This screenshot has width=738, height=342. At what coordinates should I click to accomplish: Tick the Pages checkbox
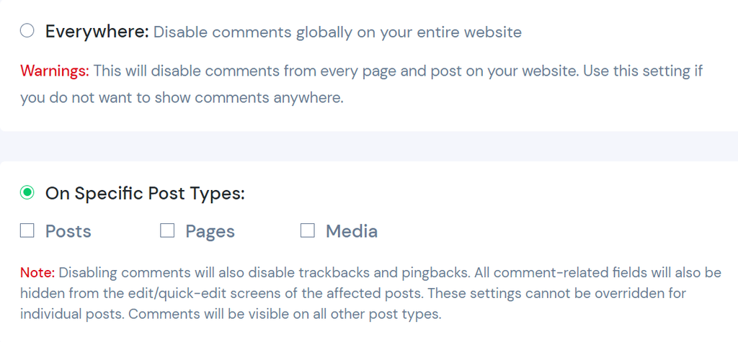(167, 231)
